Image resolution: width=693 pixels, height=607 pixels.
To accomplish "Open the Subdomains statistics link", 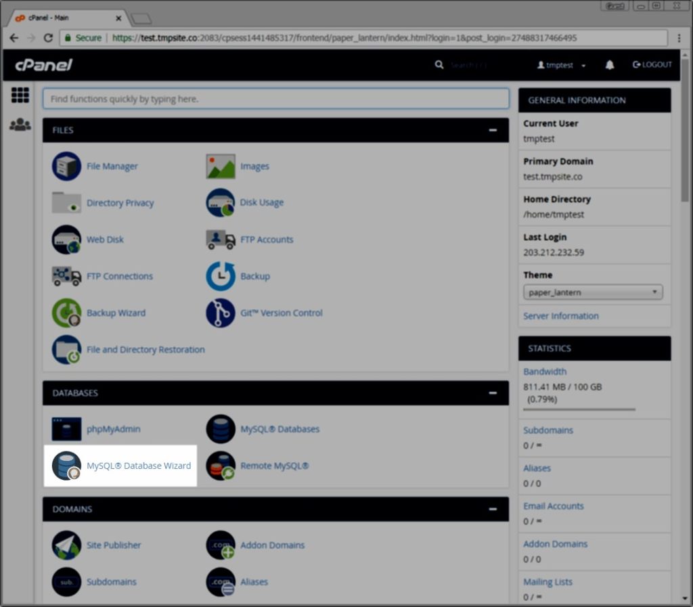I will tap(548, 430).
